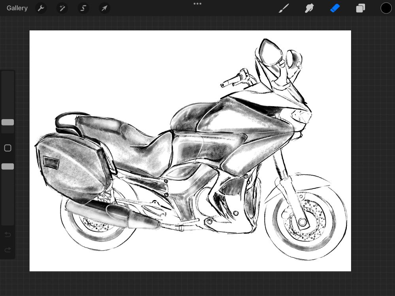Open the Layers panel
Image resolution: width=395 pixels, height=296 pixels.
[x=360, y=8]
